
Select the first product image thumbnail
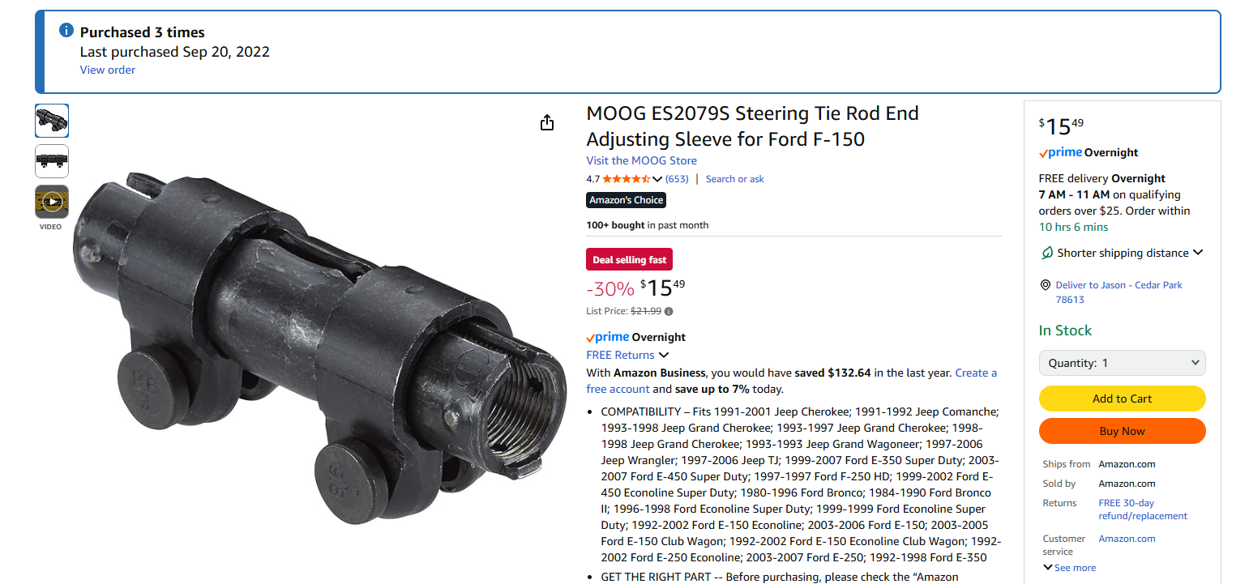[x=52, y=121]
